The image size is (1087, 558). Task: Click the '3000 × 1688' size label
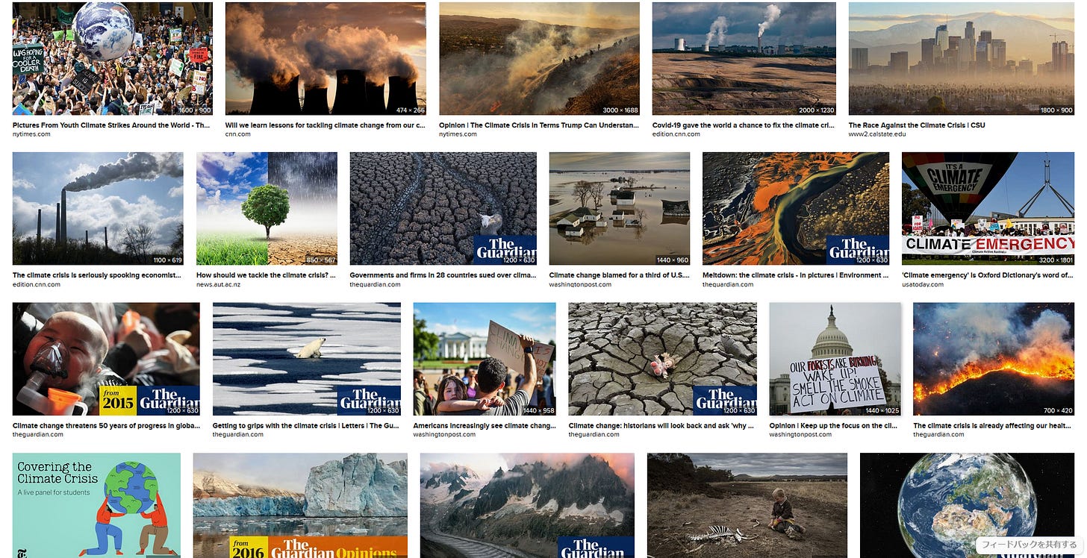tap(619, 110)
